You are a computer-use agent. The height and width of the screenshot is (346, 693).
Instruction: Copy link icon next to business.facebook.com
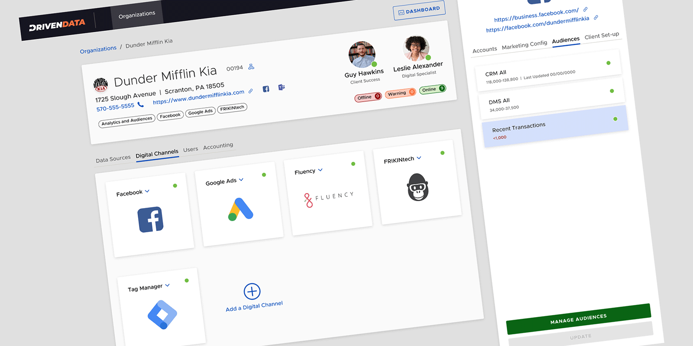click(585, 9)
